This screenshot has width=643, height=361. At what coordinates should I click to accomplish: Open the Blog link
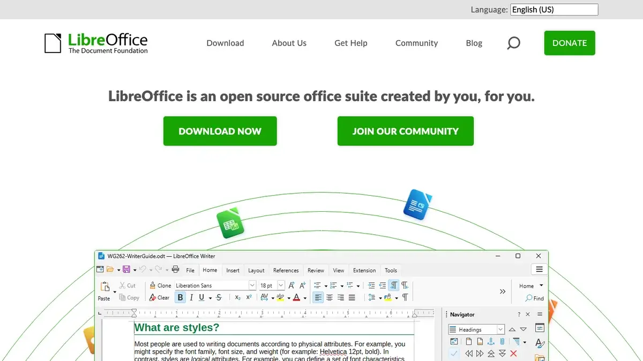coord(474,43)
